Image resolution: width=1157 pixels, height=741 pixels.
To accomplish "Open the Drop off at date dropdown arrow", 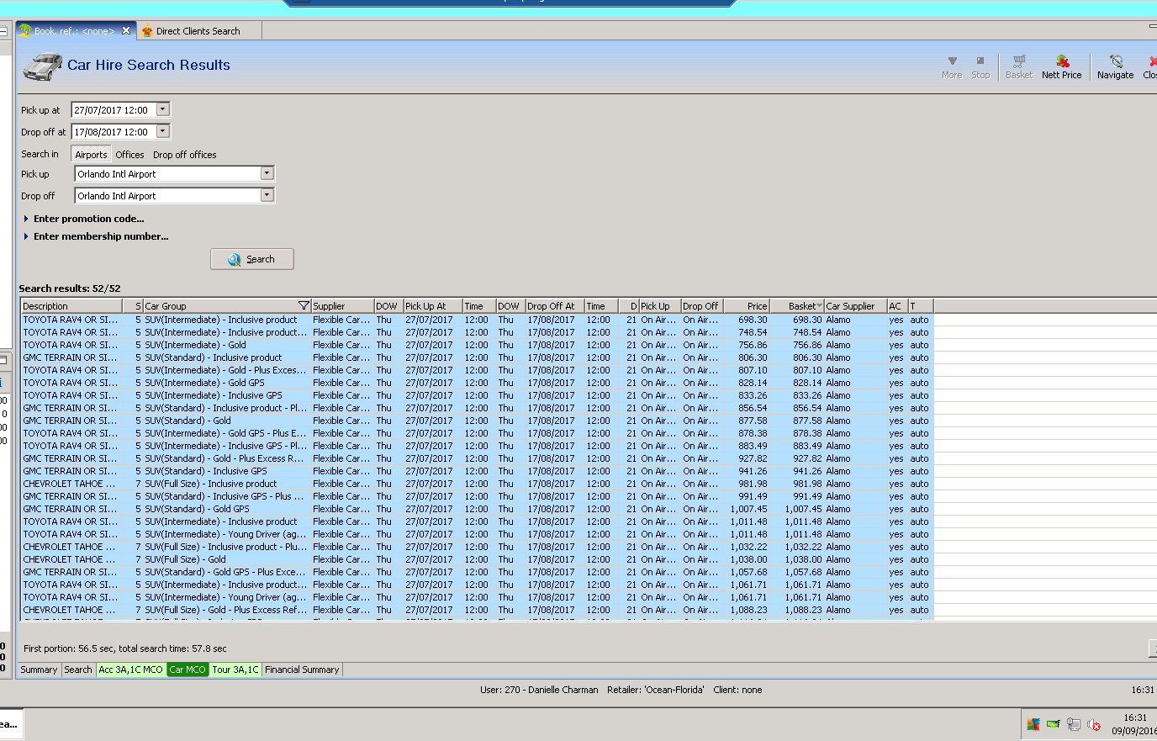I will point(163,131).
